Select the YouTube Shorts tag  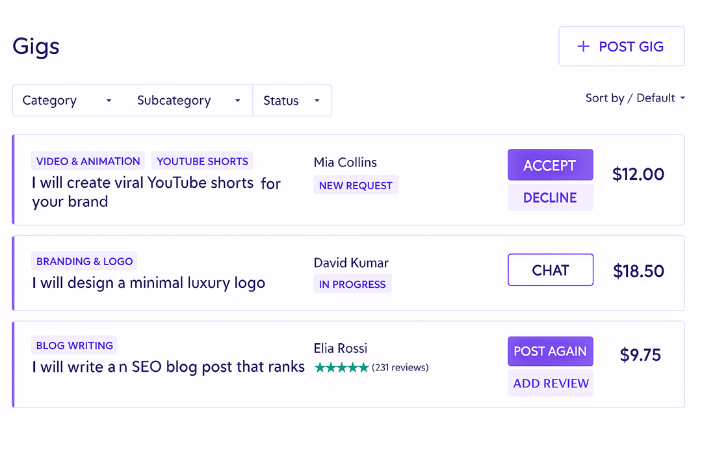[202, 161]
